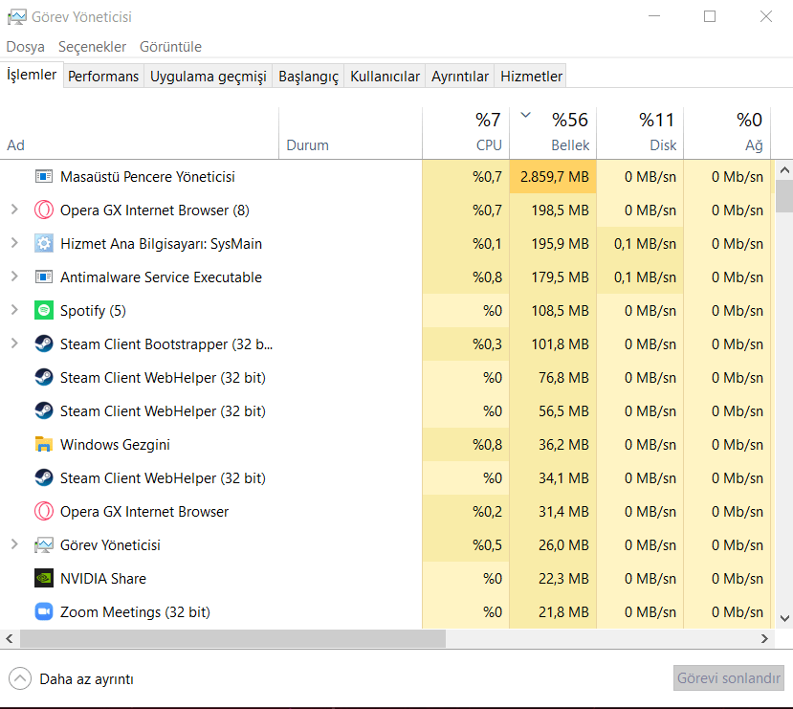This screenshot has height=709, width=793.
Task: Click the 101,8 MB Steam Bootstrapper memory value
Action: 560,343
